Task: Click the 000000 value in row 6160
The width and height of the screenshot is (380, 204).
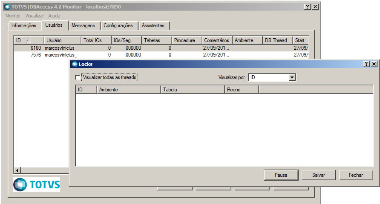Action: coord(133,48)
